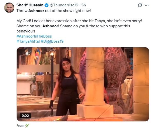
Task: Open the #BiggBoss19 hashtag
Action: [52, 41]
